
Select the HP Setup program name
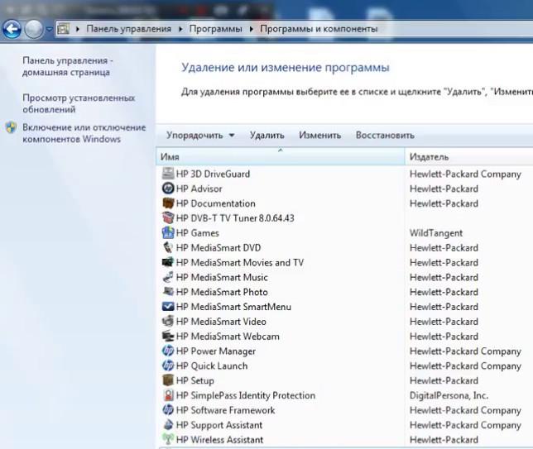click(195, 380)
